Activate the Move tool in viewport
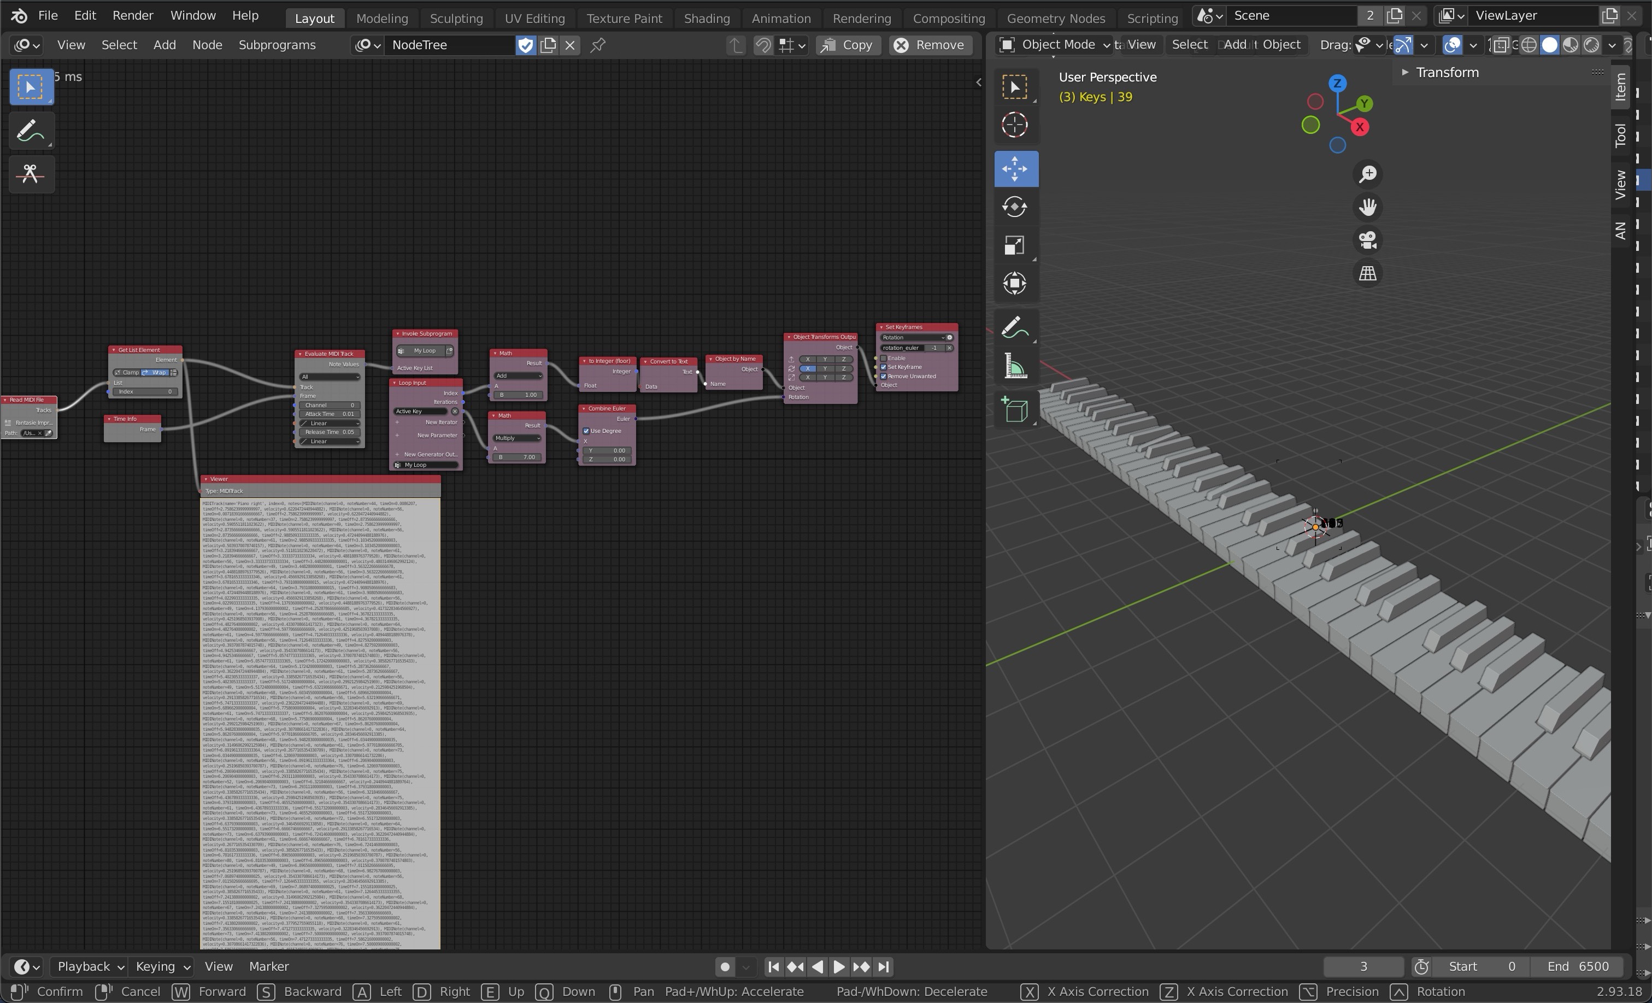 [x=1015, y=168]
